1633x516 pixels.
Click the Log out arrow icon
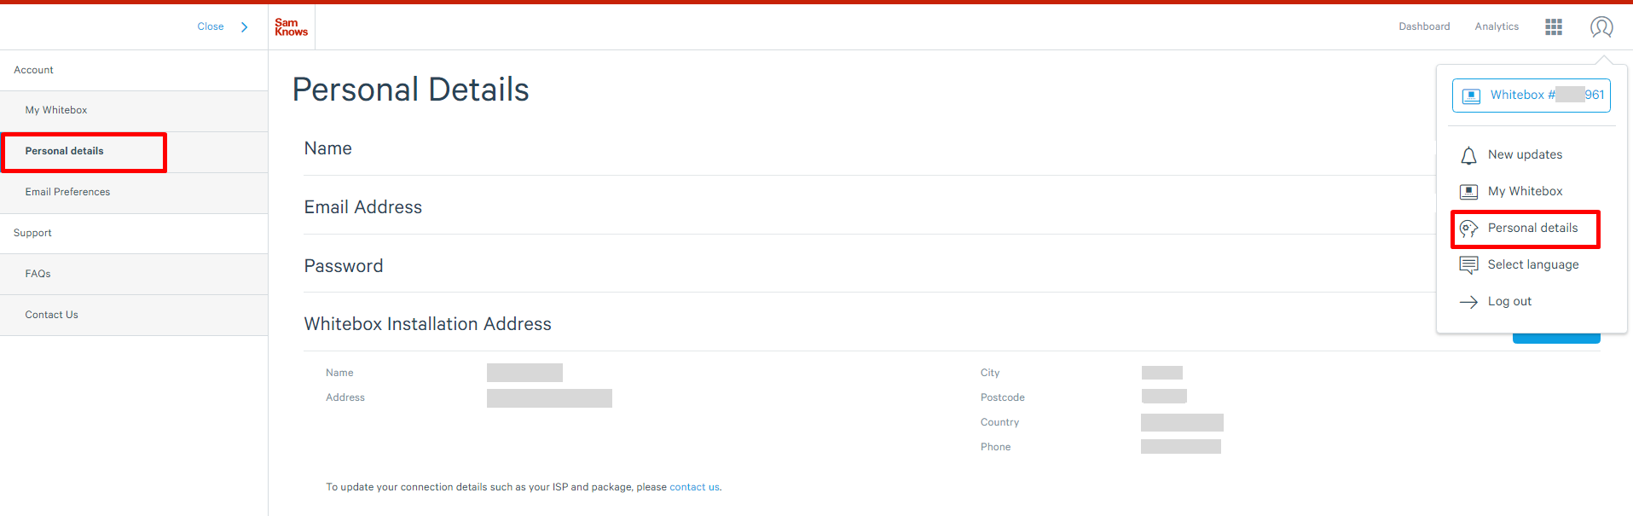1468,302
